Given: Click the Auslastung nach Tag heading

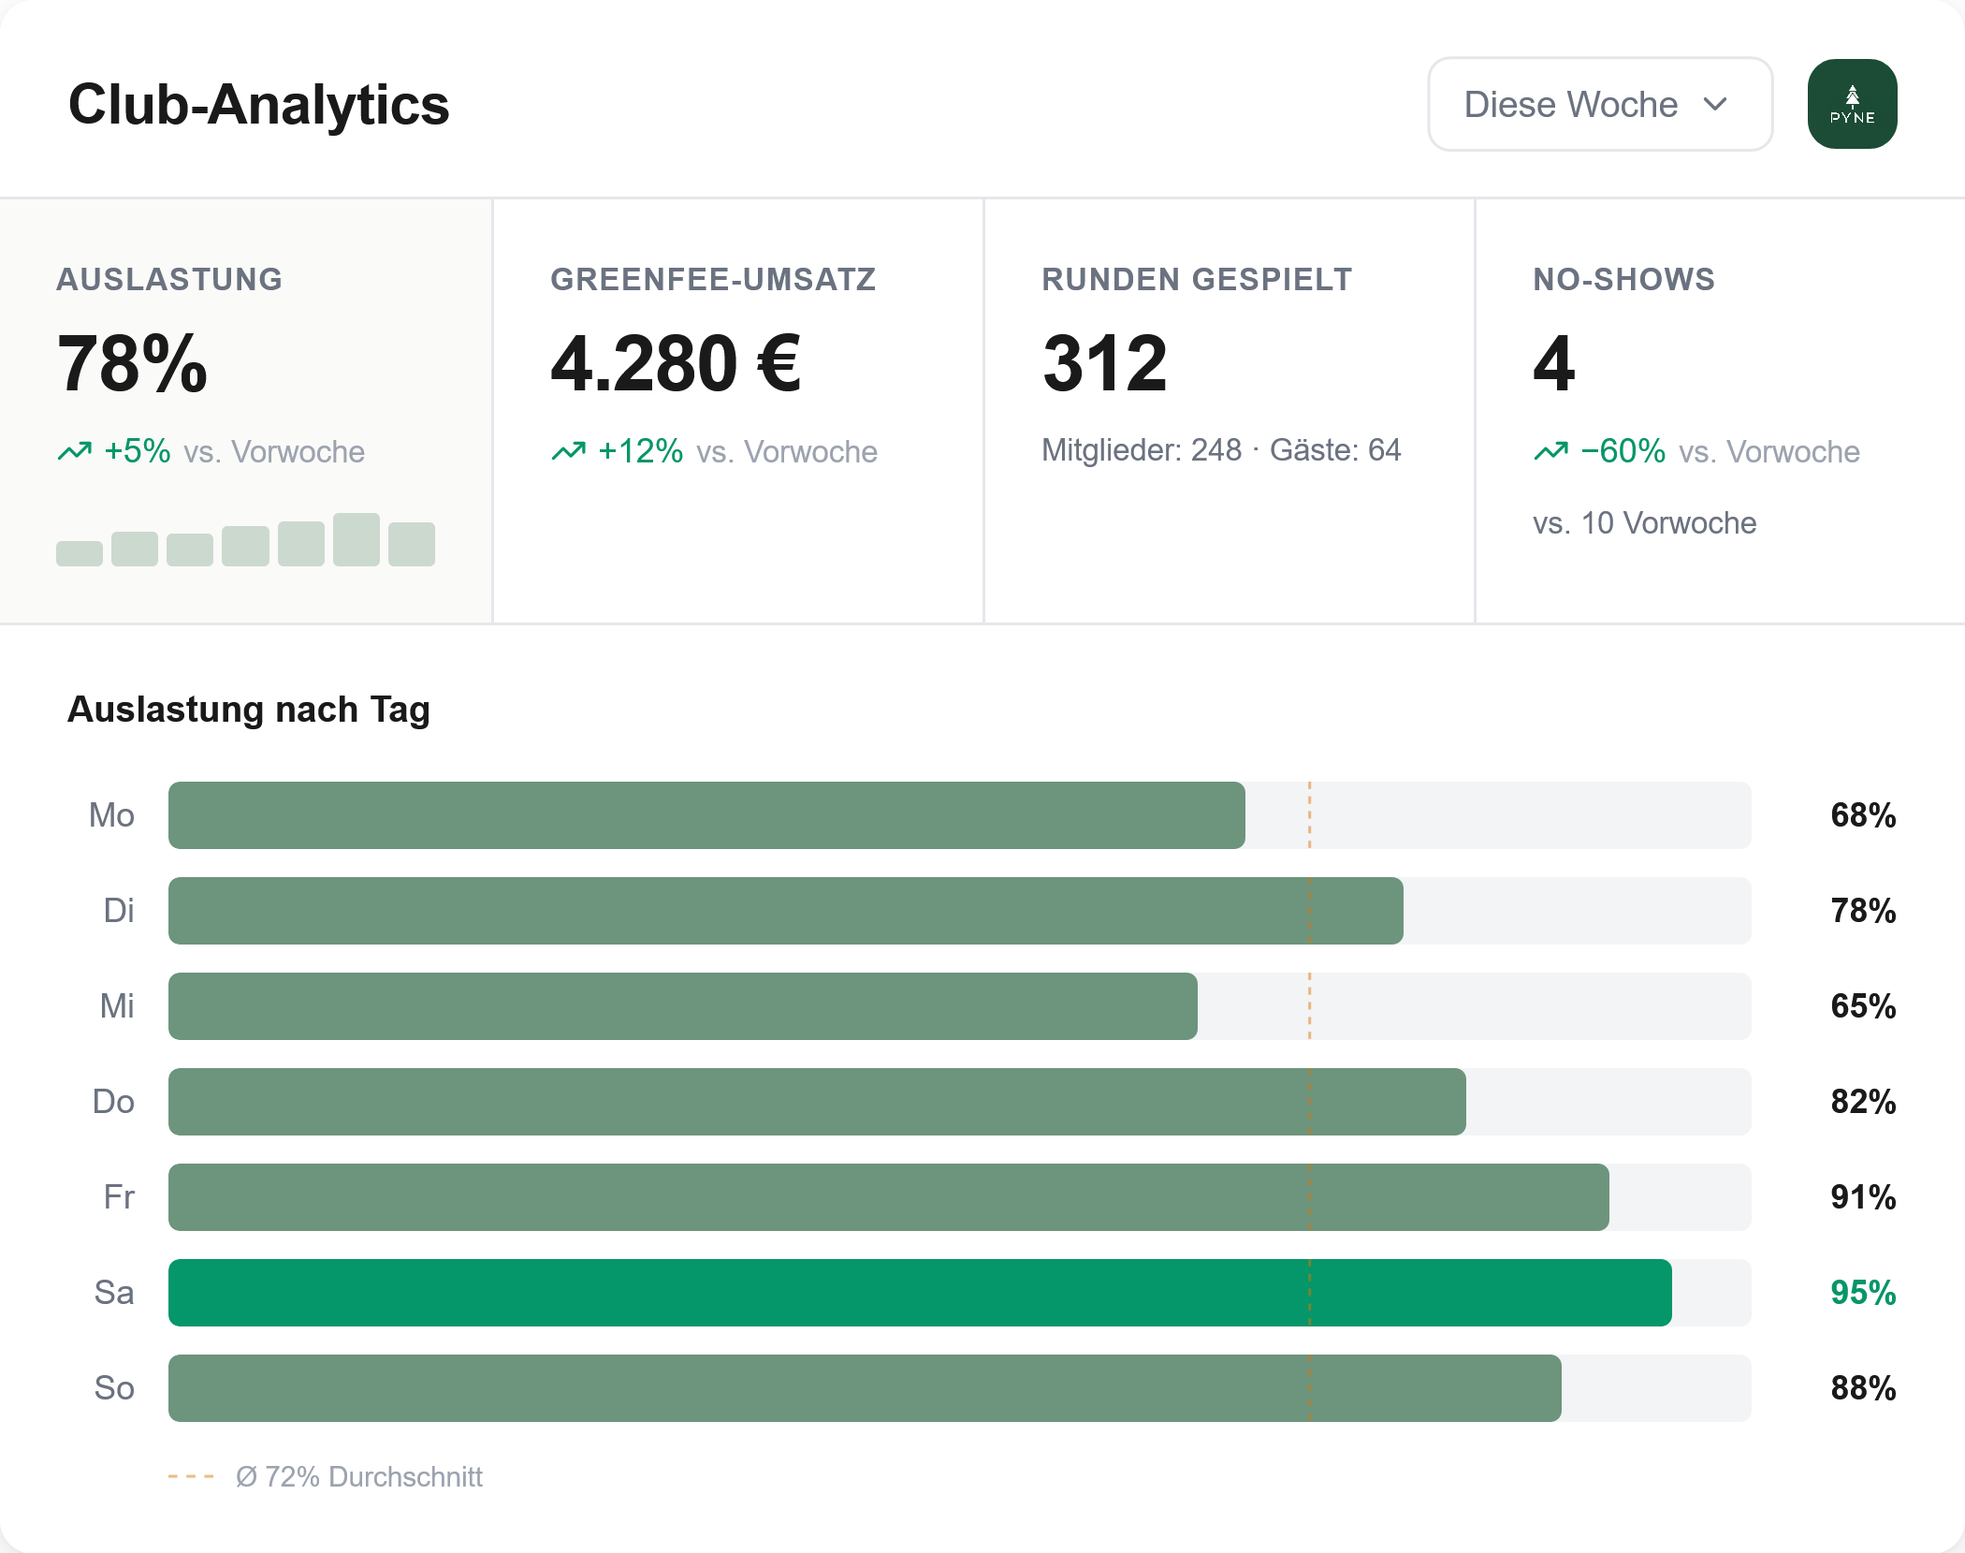Looking at the screenshot, I should [247, 710].
